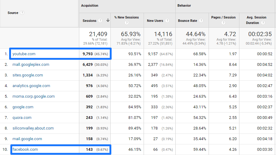Select sites.google.com pages per session 7.29
The width and height of the screenshot is (276, 155).
(233, 75)
